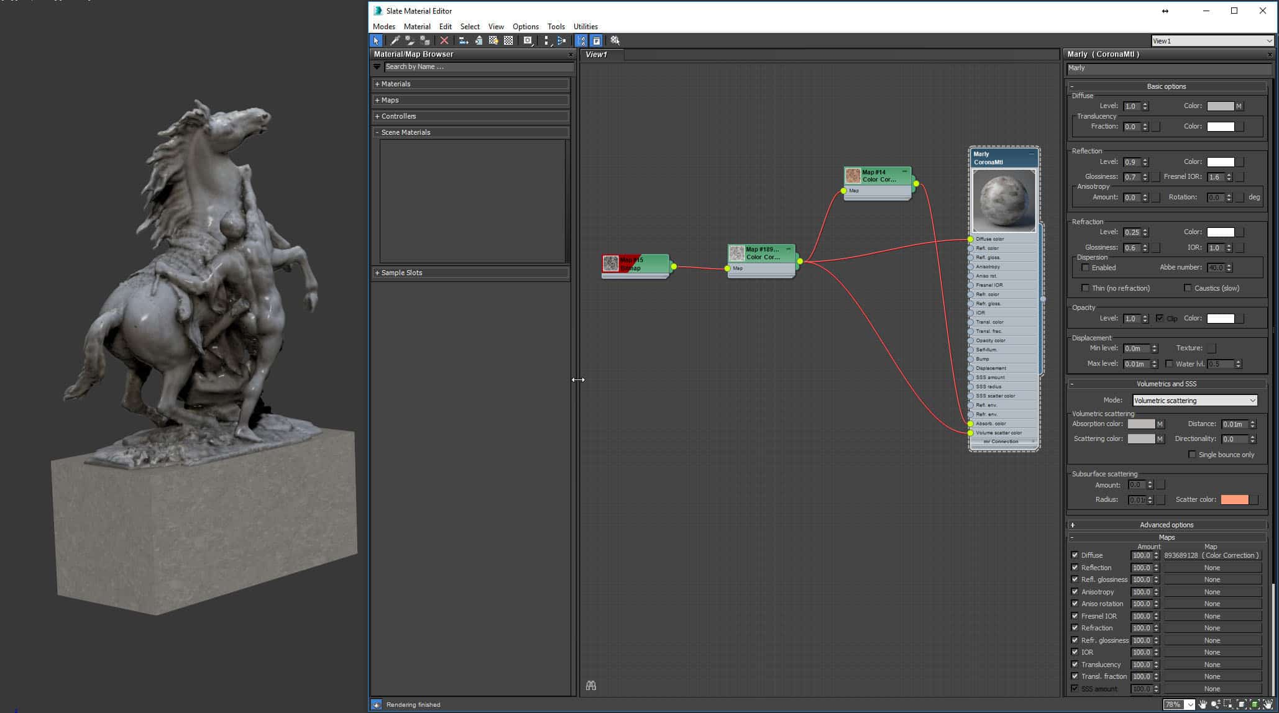Image resolution: width=1279 pixels, height=713 pixels.
Task: Open the Utilities menu
Action: pyautogui.click(x=585, y=27)
